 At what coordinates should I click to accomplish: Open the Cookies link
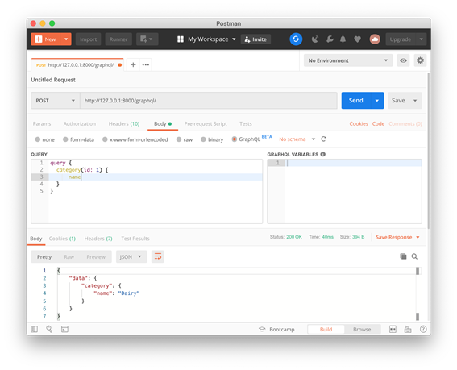click(359, 123)
